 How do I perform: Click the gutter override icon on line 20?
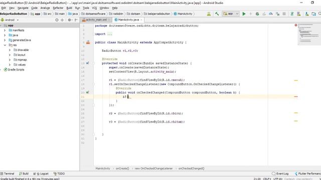point(88,92)
